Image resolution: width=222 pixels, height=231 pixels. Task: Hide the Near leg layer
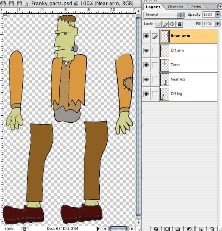pyautogui.click(x=146, y=79)
